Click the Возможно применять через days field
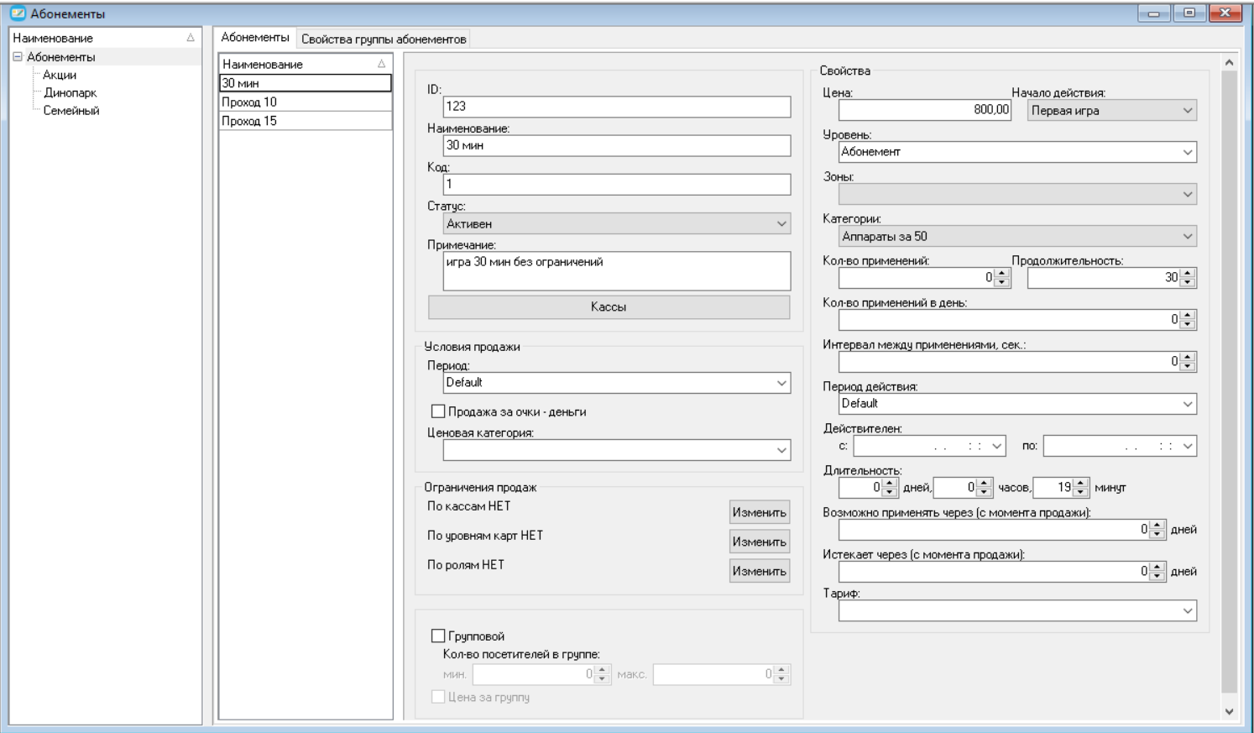This screenshot has width=1254, height=733. tap(1002, 530)
